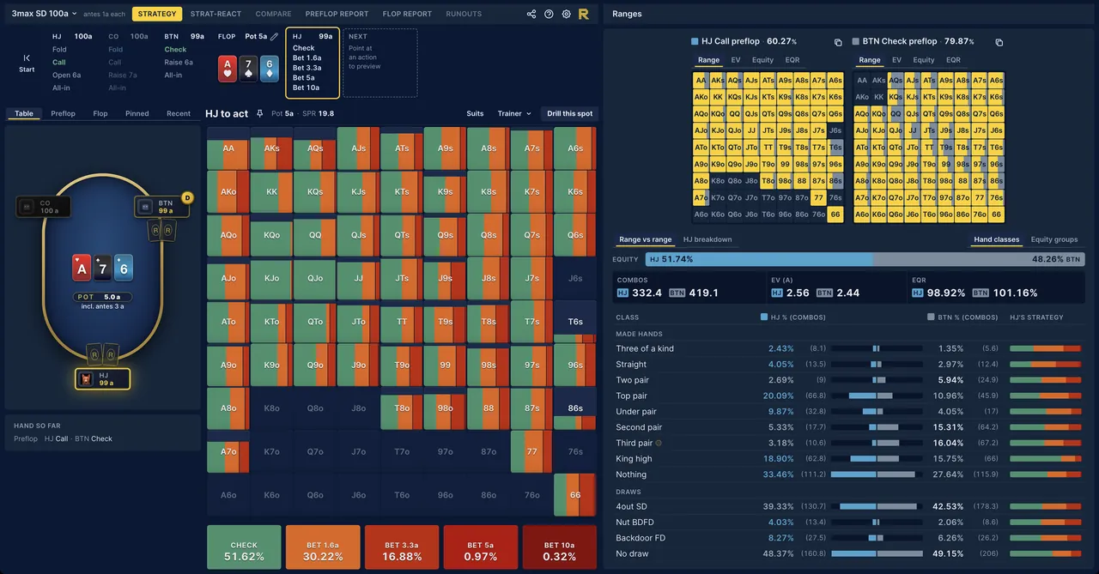Copy the BTN Check preflop range

point(999,42)
